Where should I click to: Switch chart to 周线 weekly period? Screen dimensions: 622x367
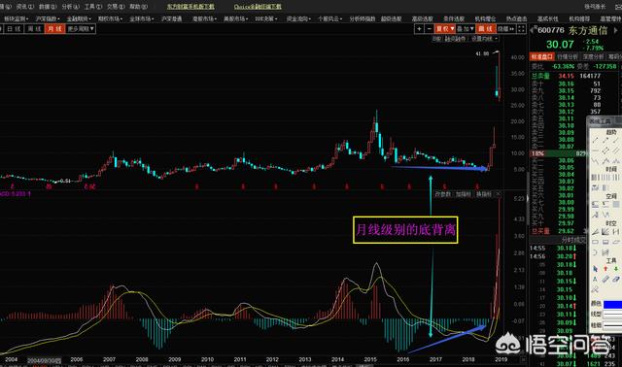pyautogui.click(x=34, y=28)
